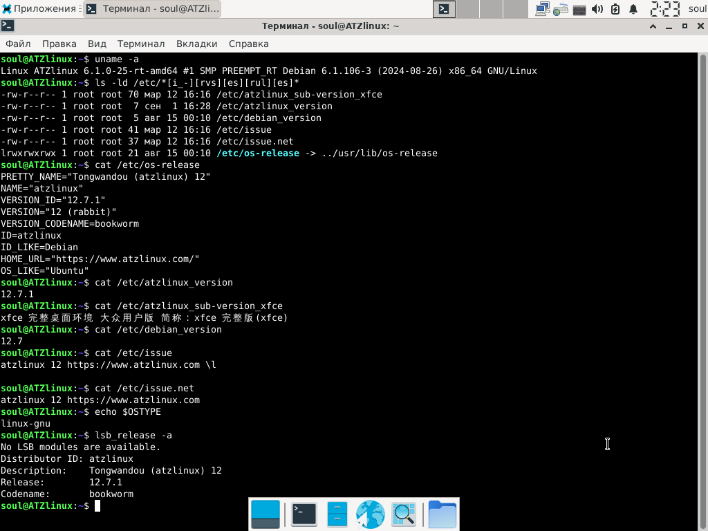Open the network connections tray icon
Screen dimensions: 708x531
542,9
